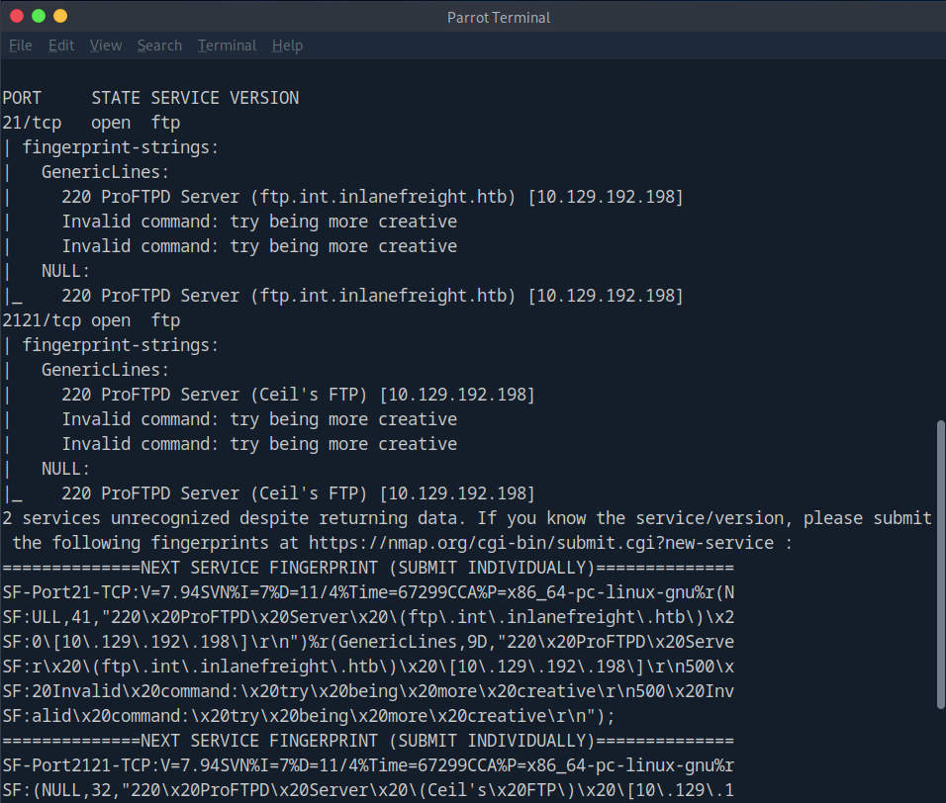
Task: Click the vertical scrollbar thumb
Action: tap(939, 564)
